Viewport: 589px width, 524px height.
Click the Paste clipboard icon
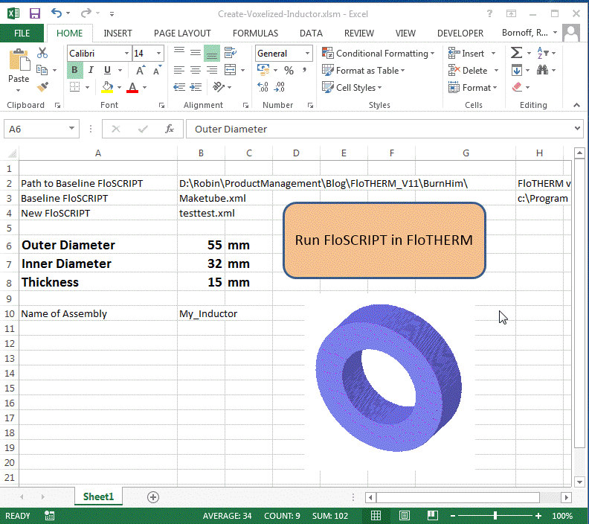coord(19,60)
